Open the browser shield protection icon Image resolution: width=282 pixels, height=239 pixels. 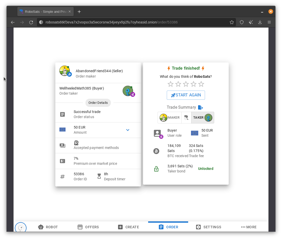coord(242,22)
